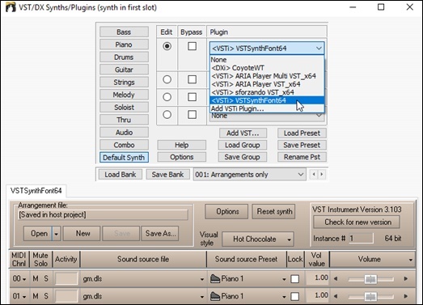
Task: Select Edit radio for third plugin slot
Action: [167, 97]
